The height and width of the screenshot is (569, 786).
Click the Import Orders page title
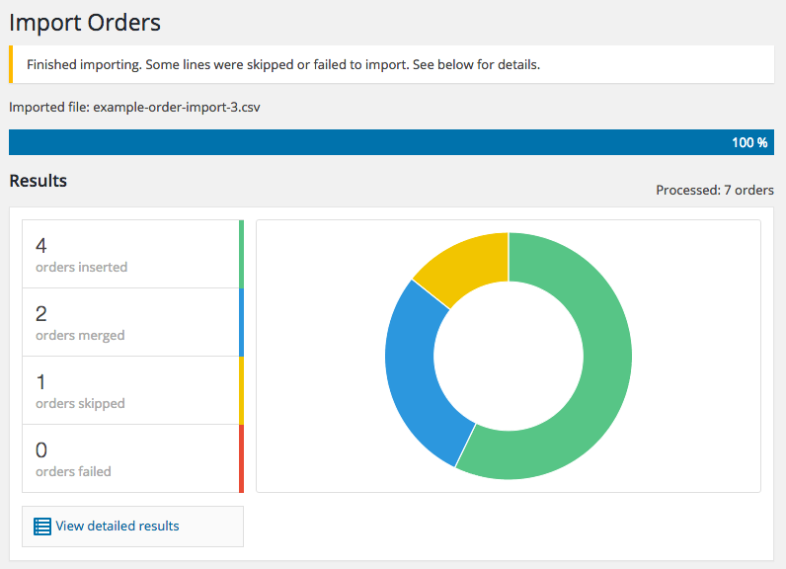pyautogui.click(x=85, y=23)
